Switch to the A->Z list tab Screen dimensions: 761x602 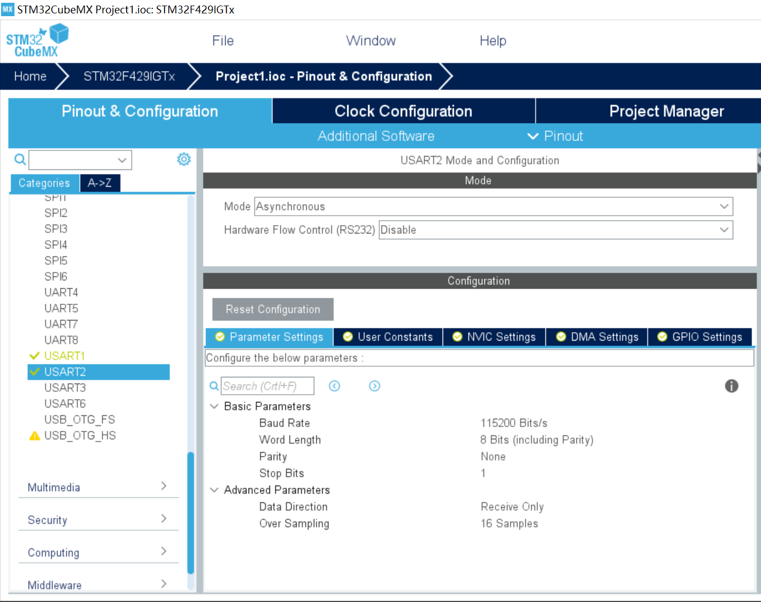coord(100,183)
